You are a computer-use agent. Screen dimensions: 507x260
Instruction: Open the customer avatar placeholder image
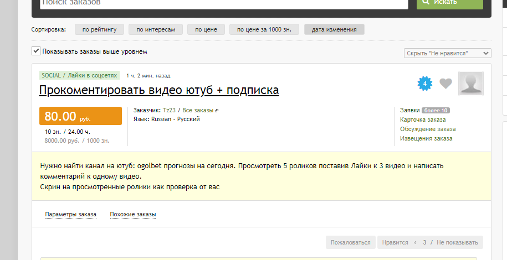pyautogui.click(x=470, y=84)
